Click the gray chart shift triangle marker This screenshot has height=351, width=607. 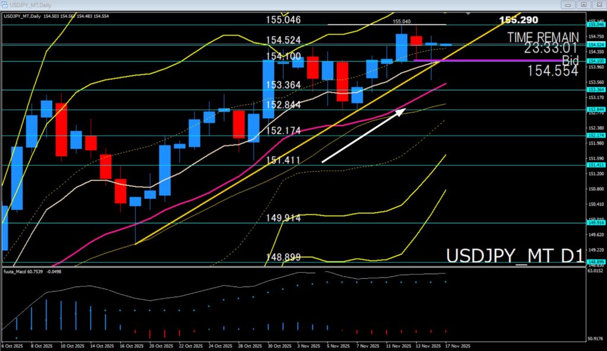pyautogui.click(x=469, y=13)
